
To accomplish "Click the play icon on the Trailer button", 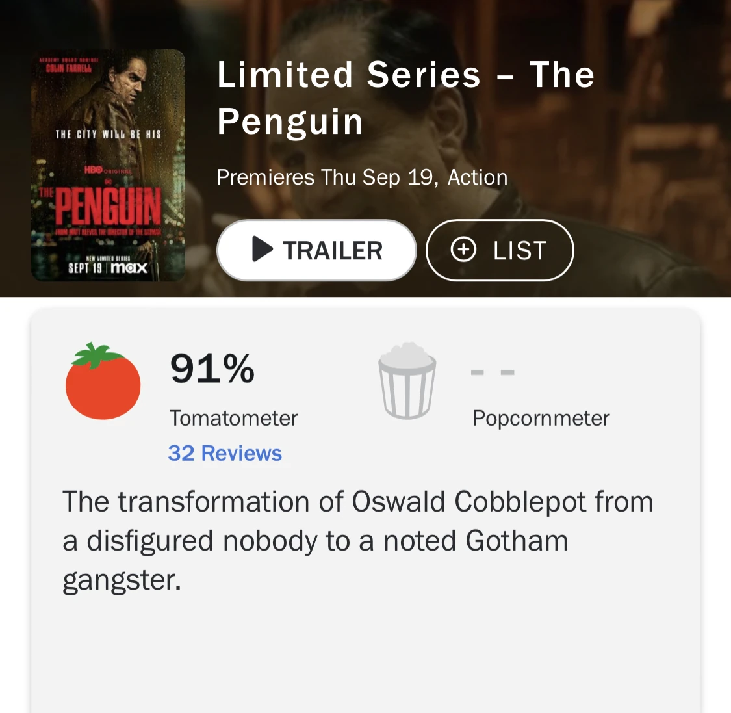I will point(263,250).
